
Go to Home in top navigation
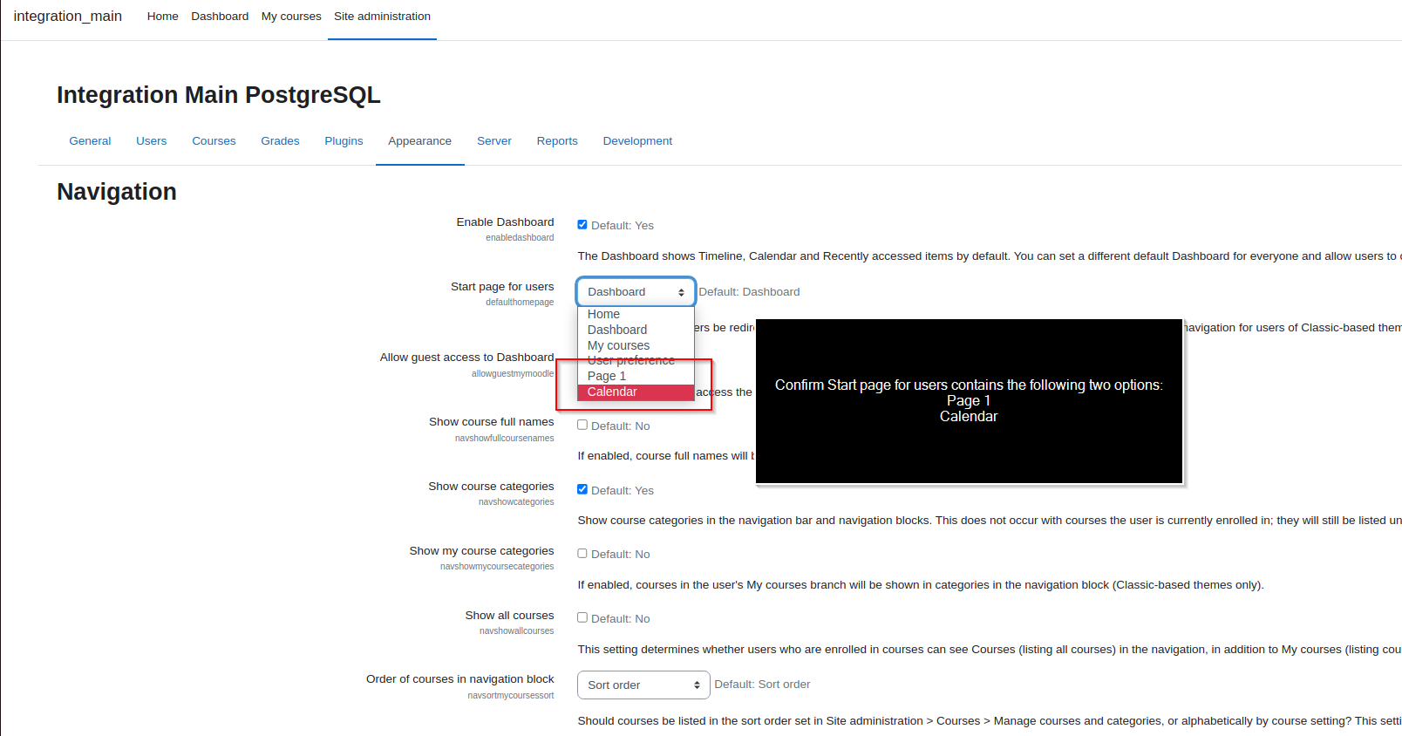[x=163, y=16]
